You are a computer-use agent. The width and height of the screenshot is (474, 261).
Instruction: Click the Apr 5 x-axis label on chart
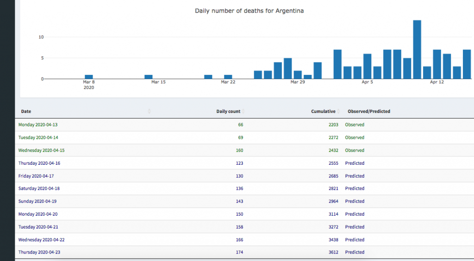tap(367, 82)
